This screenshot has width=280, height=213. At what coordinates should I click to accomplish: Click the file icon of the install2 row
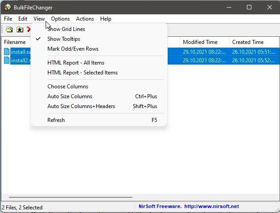(x=7, y=60)
